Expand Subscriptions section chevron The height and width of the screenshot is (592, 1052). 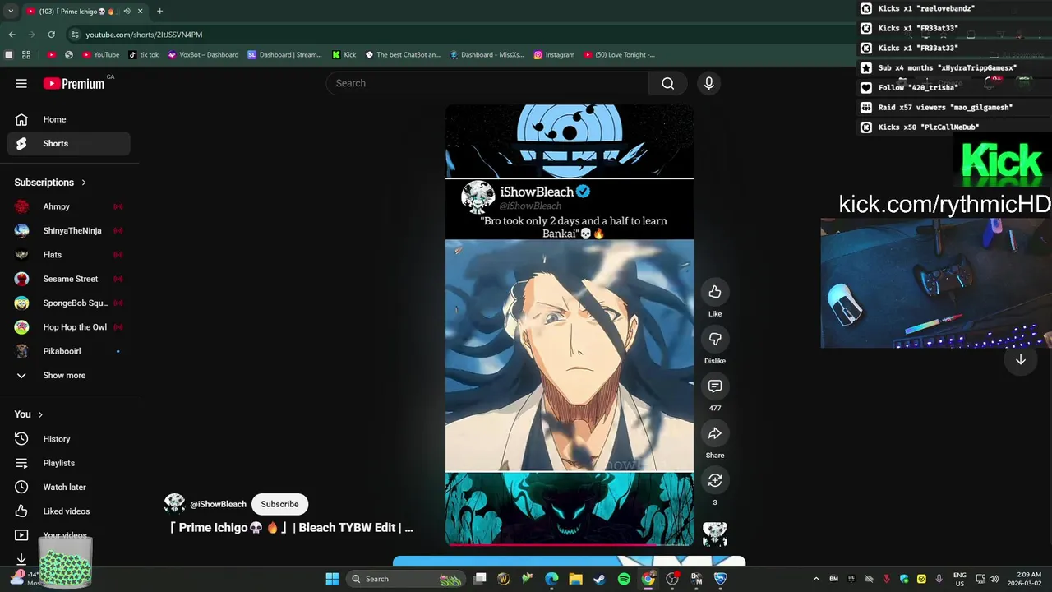83,183
